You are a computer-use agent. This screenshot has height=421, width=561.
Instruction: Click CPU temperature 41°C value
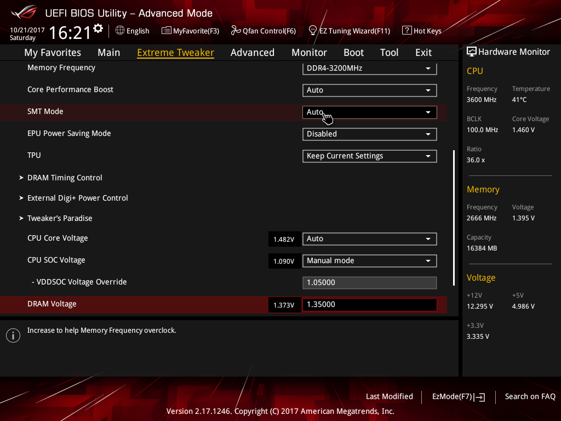tap(519, 100)
